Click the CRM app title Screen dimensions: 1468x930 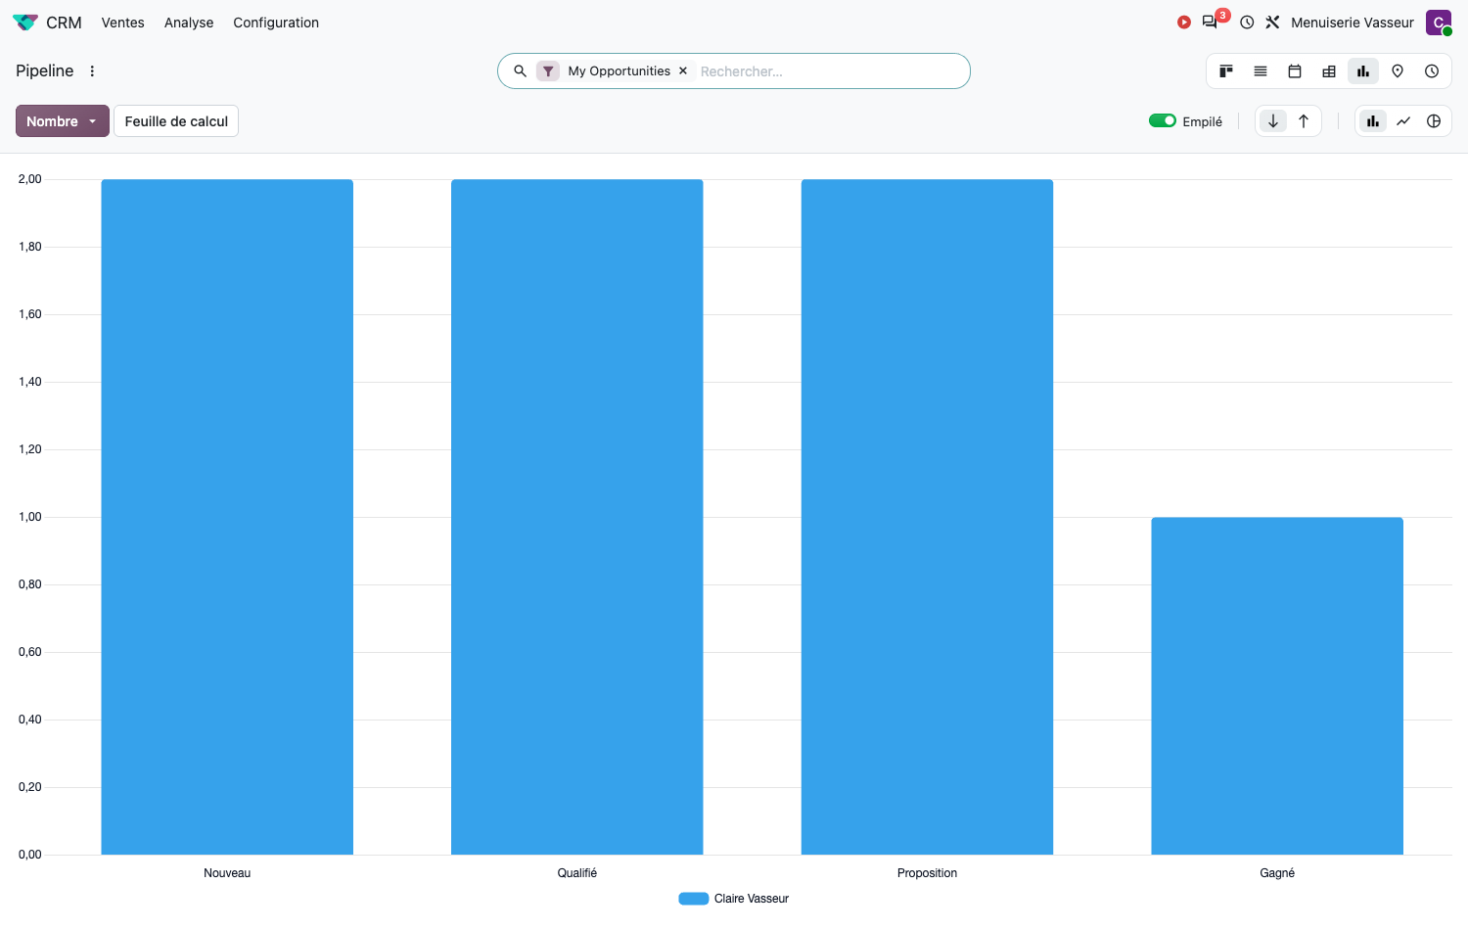click(64, 23)
